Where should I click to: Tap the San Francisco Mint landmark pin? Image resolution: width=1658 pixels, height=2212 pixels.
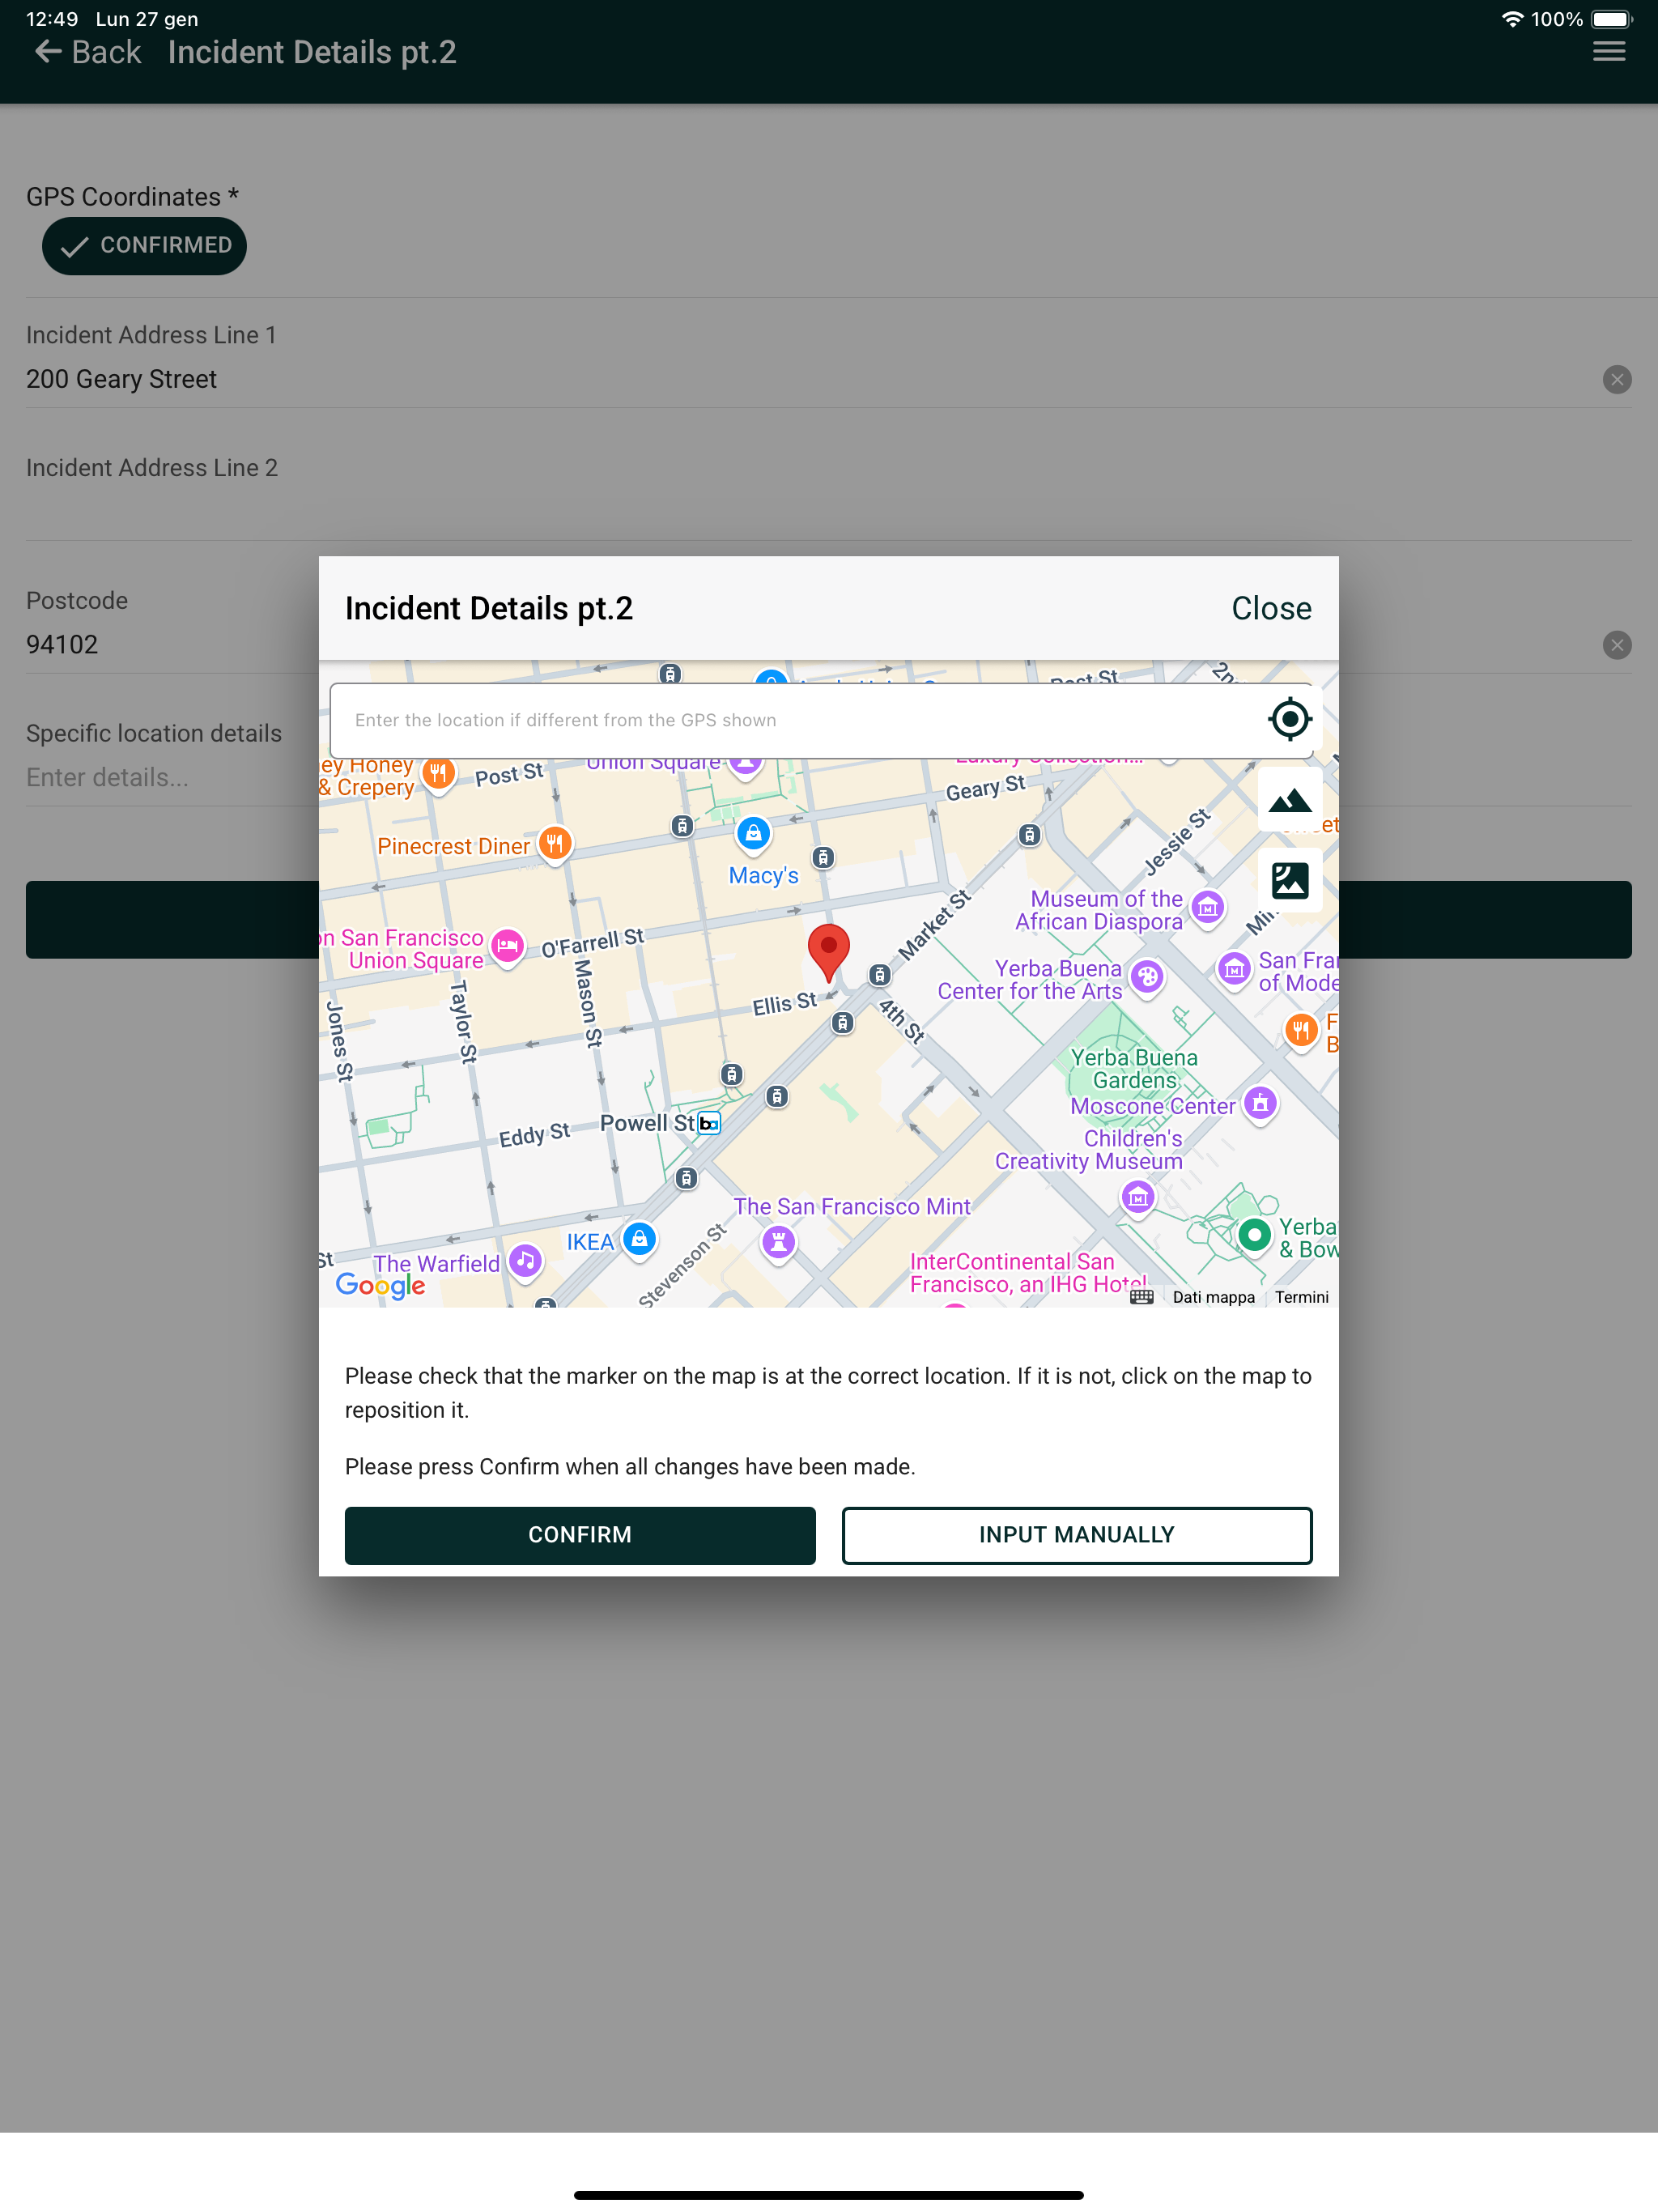778,1243
